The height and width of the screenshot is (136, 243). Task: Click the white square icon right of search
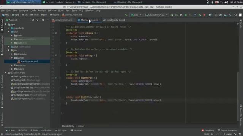(240, 15)
